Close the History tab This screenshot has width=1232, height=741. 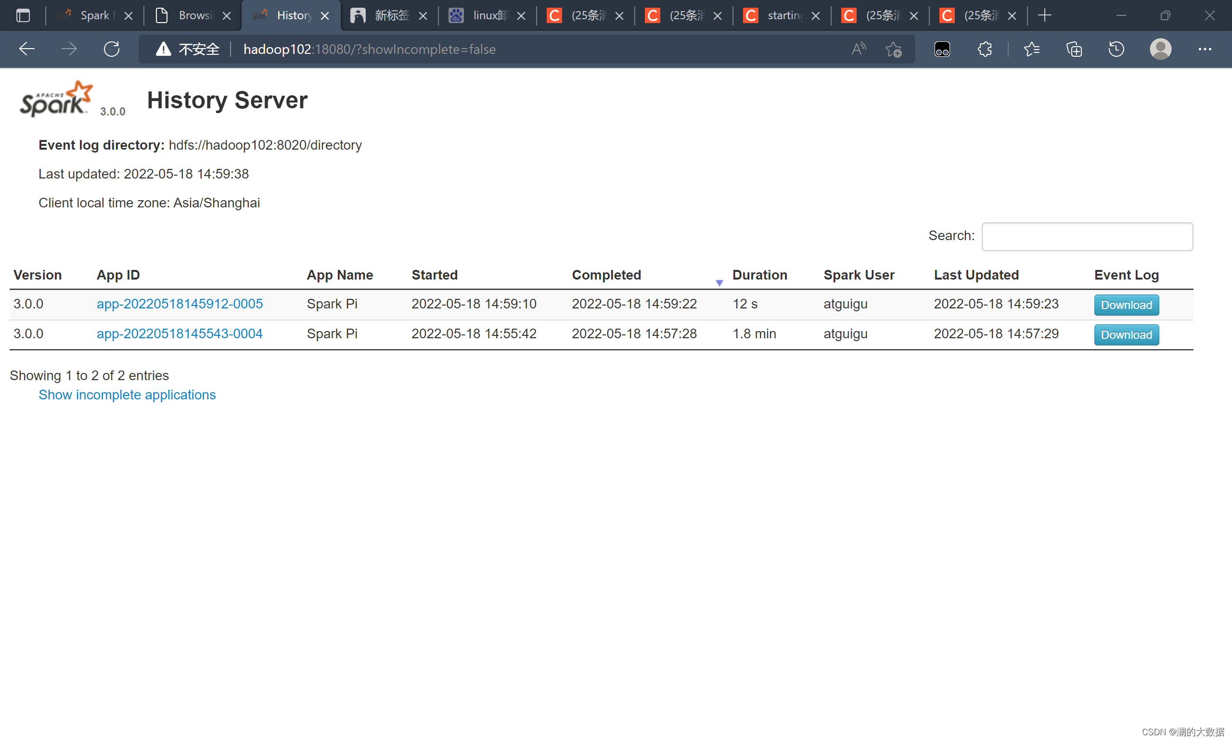tap(325, 16)
